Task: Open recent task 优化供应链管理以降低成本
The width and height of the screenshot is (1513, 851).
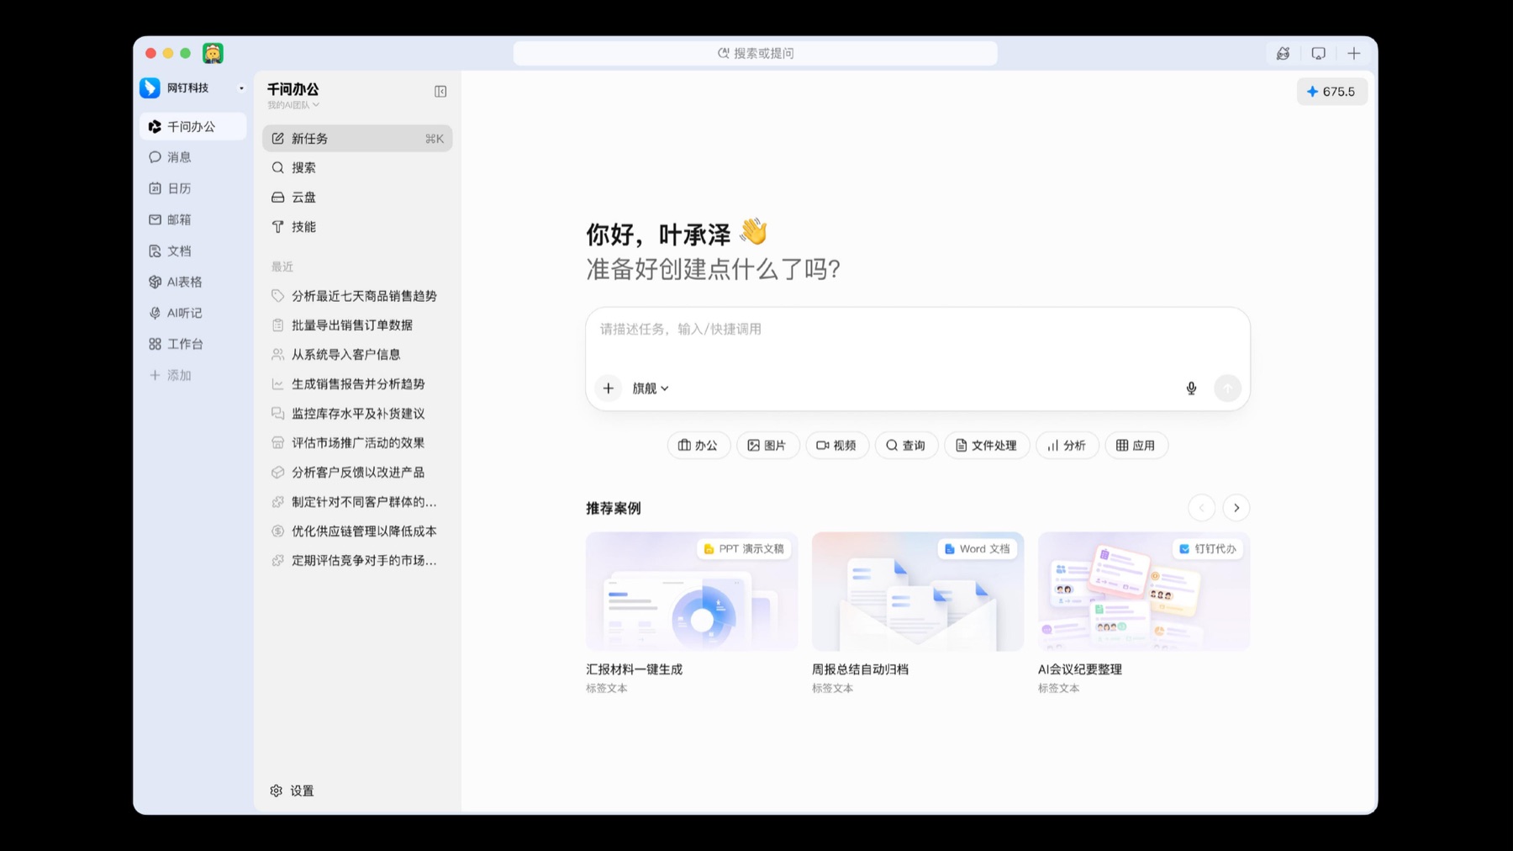Action: (x=357, y=531)
